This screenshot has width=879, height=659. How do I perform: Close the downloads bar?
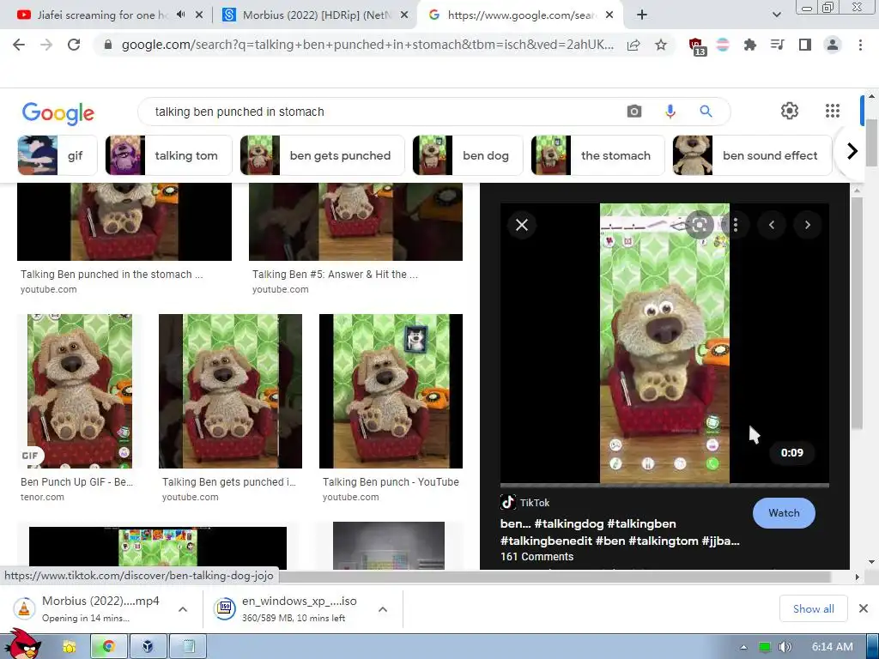[864, 608]
